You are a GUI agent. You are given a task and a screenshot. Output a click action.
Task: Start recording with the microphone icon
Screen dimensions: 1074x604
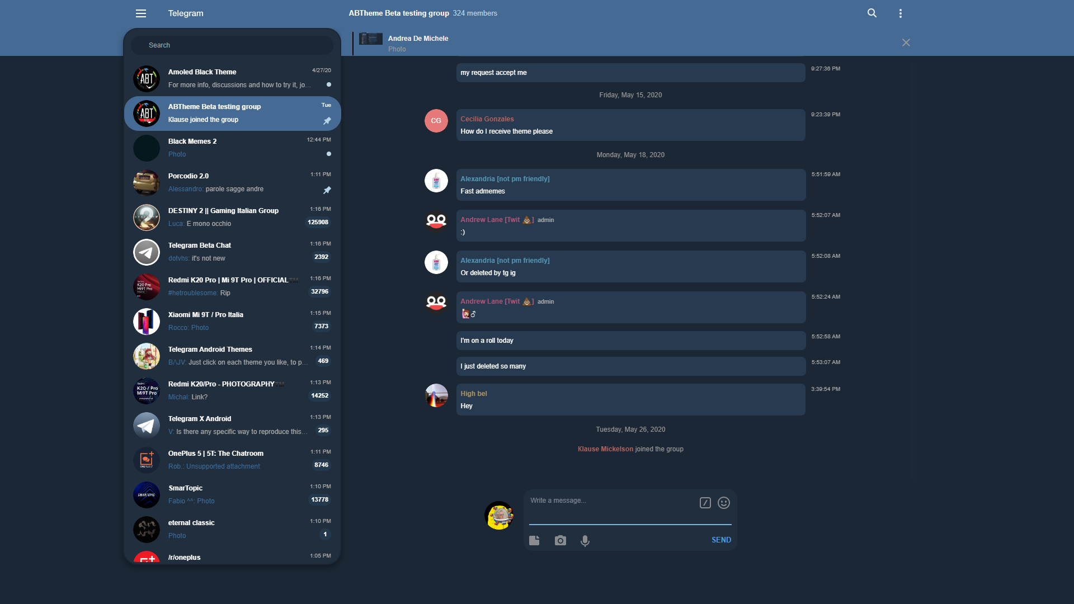[586, 540]
